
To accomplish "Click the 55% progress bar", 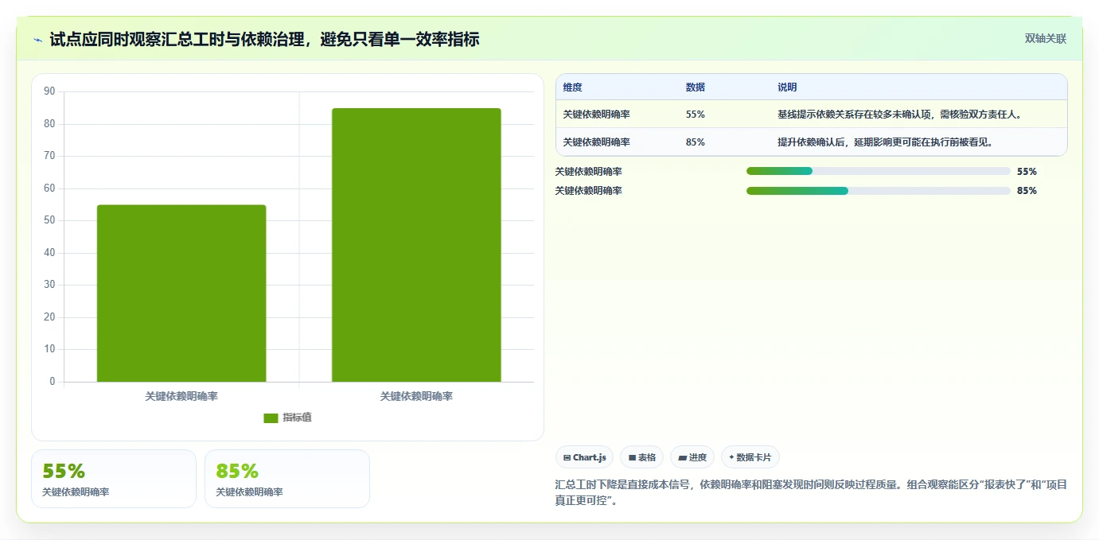I will [x=878, y=171].
